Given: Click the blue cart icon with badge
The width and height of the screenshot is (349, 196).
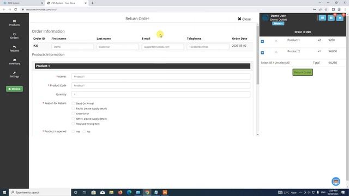Looking at the screenshot, I should pos(340,18).
